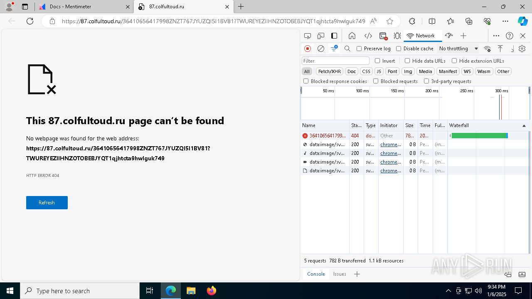
Task: Select the CSS filter type
Action: click(x=366, y=71)
